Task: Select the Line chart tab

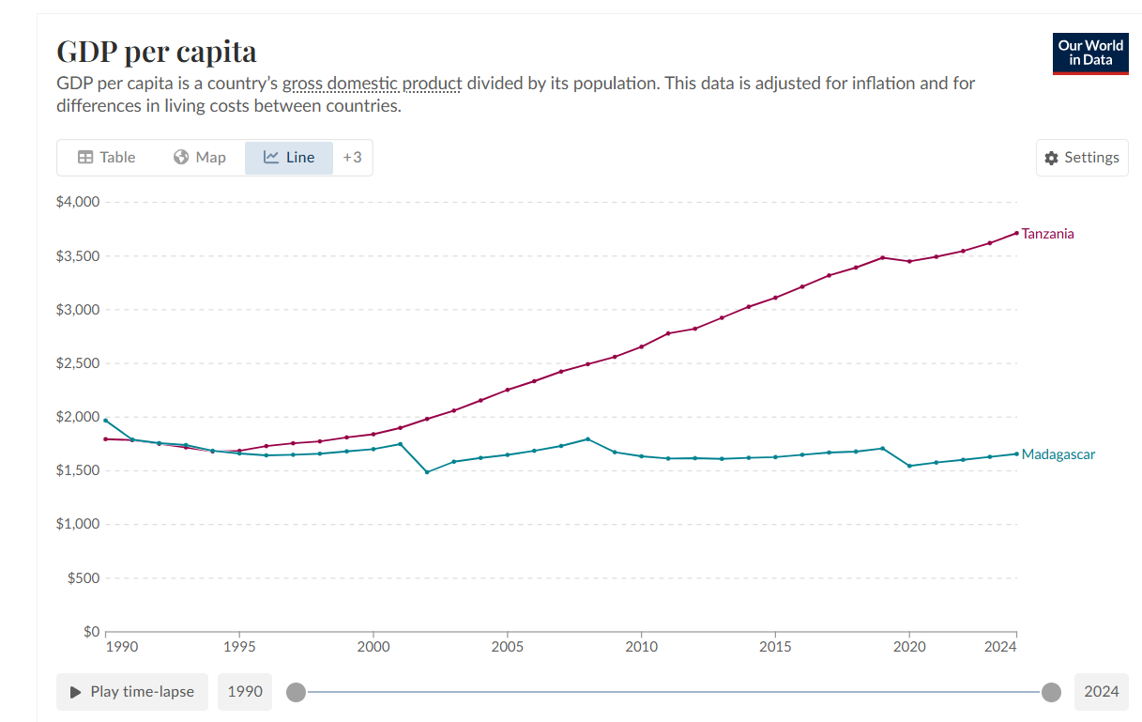Action: (289, 158)
